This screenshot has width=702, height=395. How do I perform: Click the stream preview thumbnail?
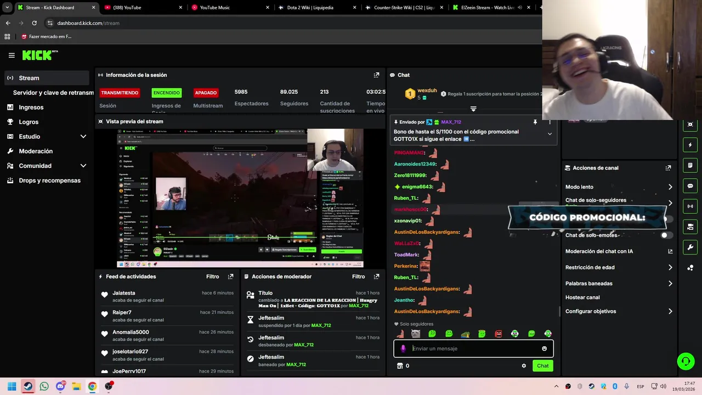(x=240, y=198)
